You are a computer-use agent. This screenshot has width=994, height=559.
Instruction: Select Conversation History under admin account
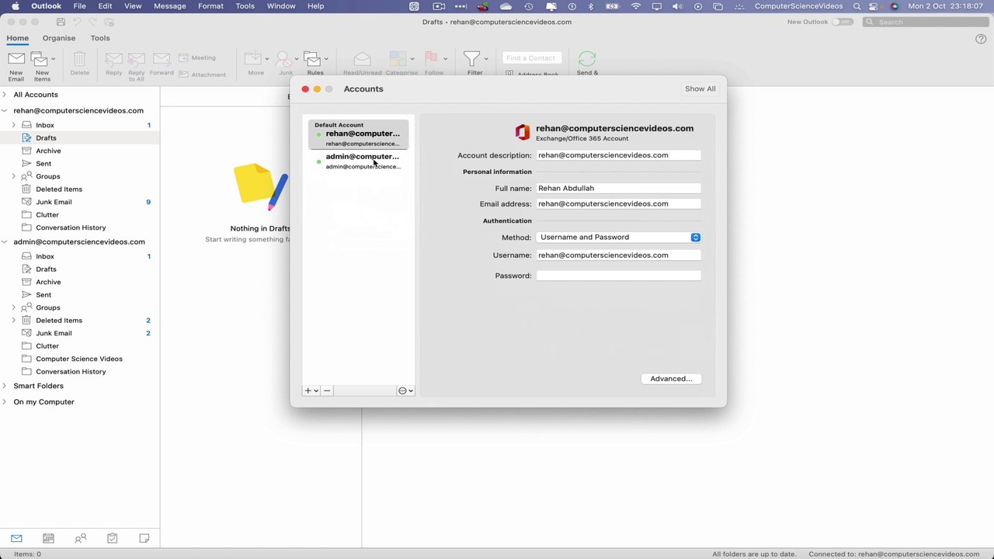(x=80, y=371)
